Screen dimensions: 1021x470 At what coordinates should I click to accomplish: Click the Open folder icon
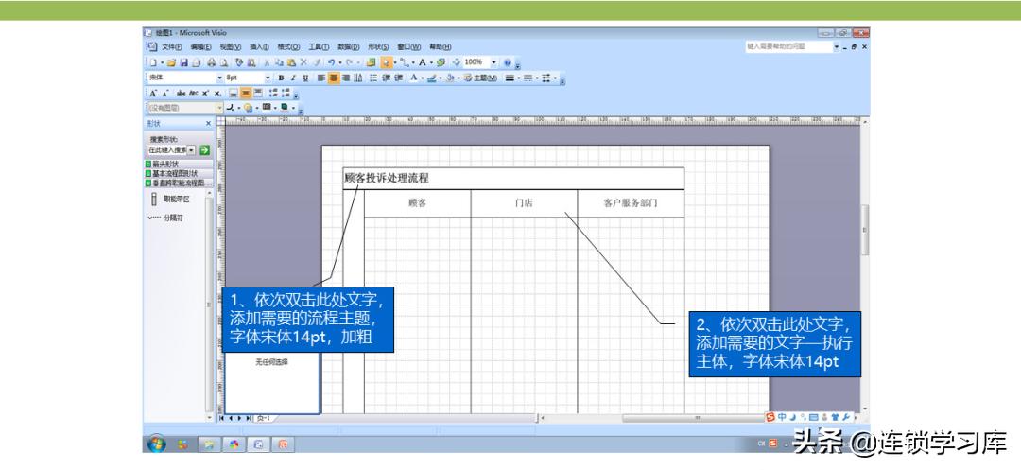[x=171, y=62]
